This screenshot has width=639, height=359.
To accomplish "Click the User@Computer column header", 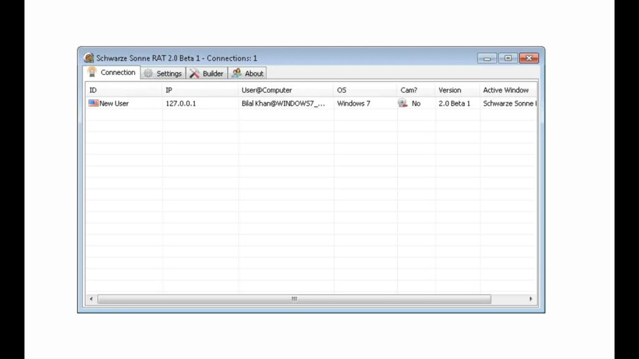I will pyautogui.click(x=286, y=90).
